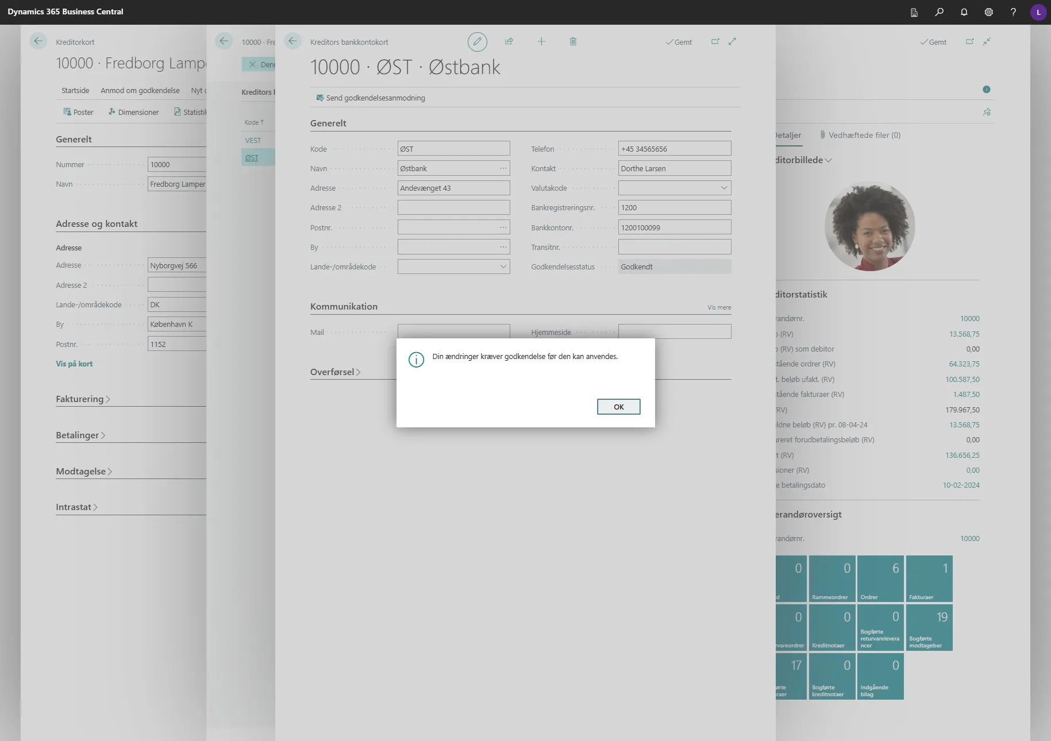Click the share icon on bank account card
This screenshot has height=741, width=1051.
[x=509, y=41]
